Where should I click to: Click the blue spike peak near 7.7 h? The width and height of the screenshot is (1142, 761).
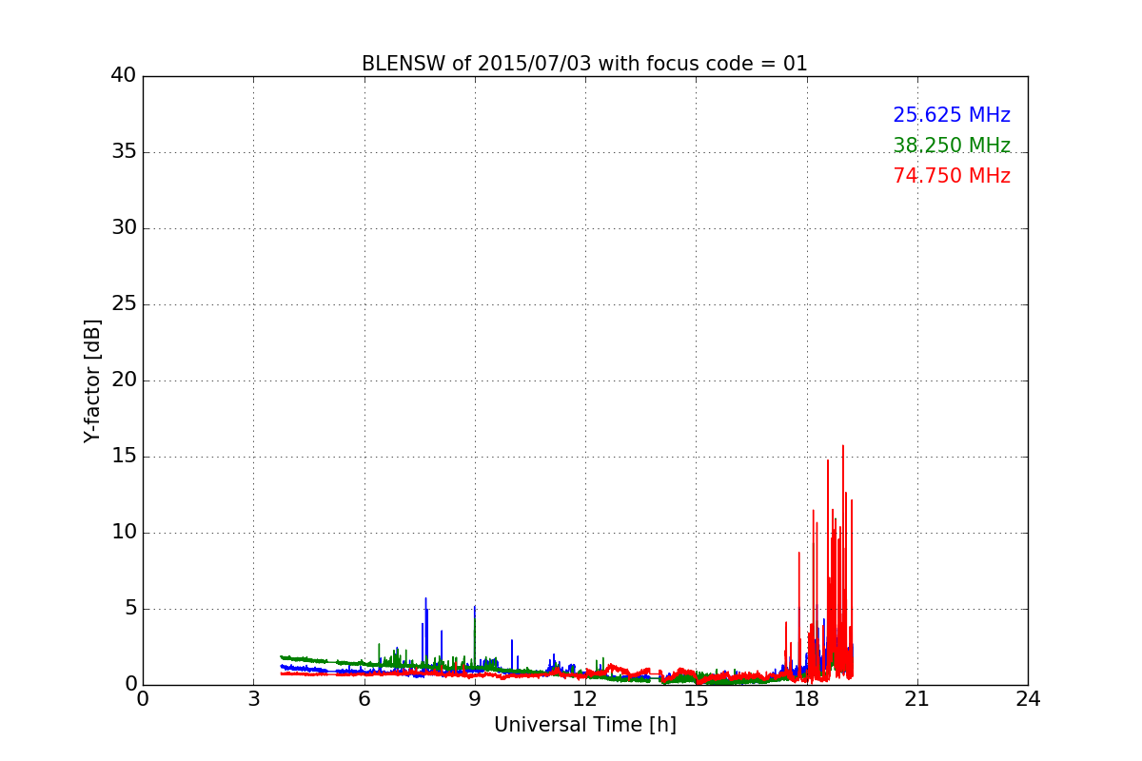click(x=425, y=598)
